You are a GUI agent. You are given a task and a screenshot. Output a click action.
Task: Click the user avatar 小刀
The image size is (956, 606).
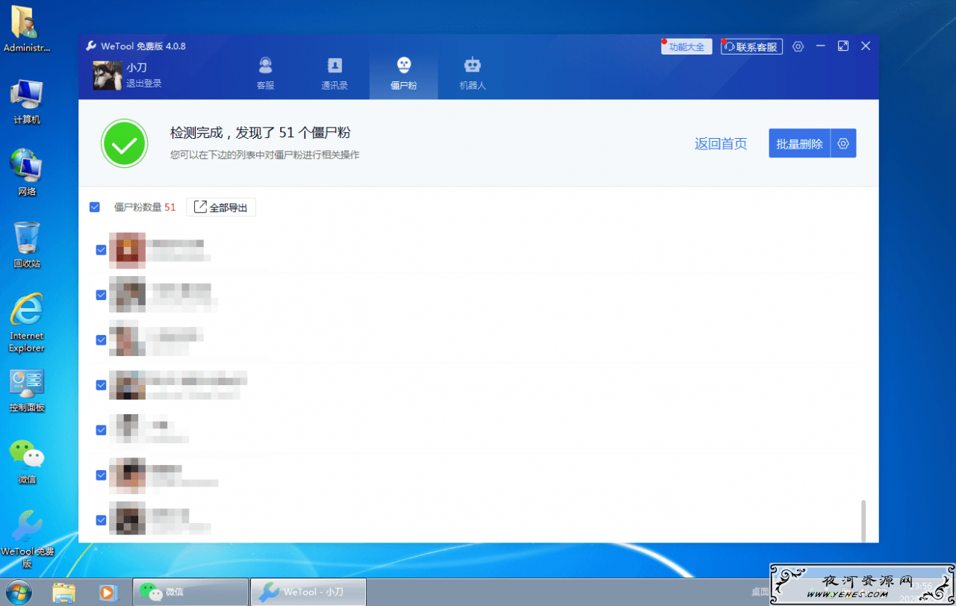tap(108, 75)
